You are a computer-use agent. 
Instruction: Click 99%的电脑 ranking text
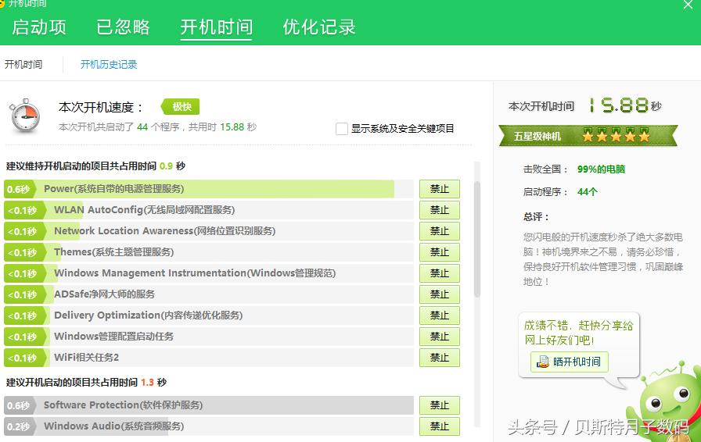601,169
